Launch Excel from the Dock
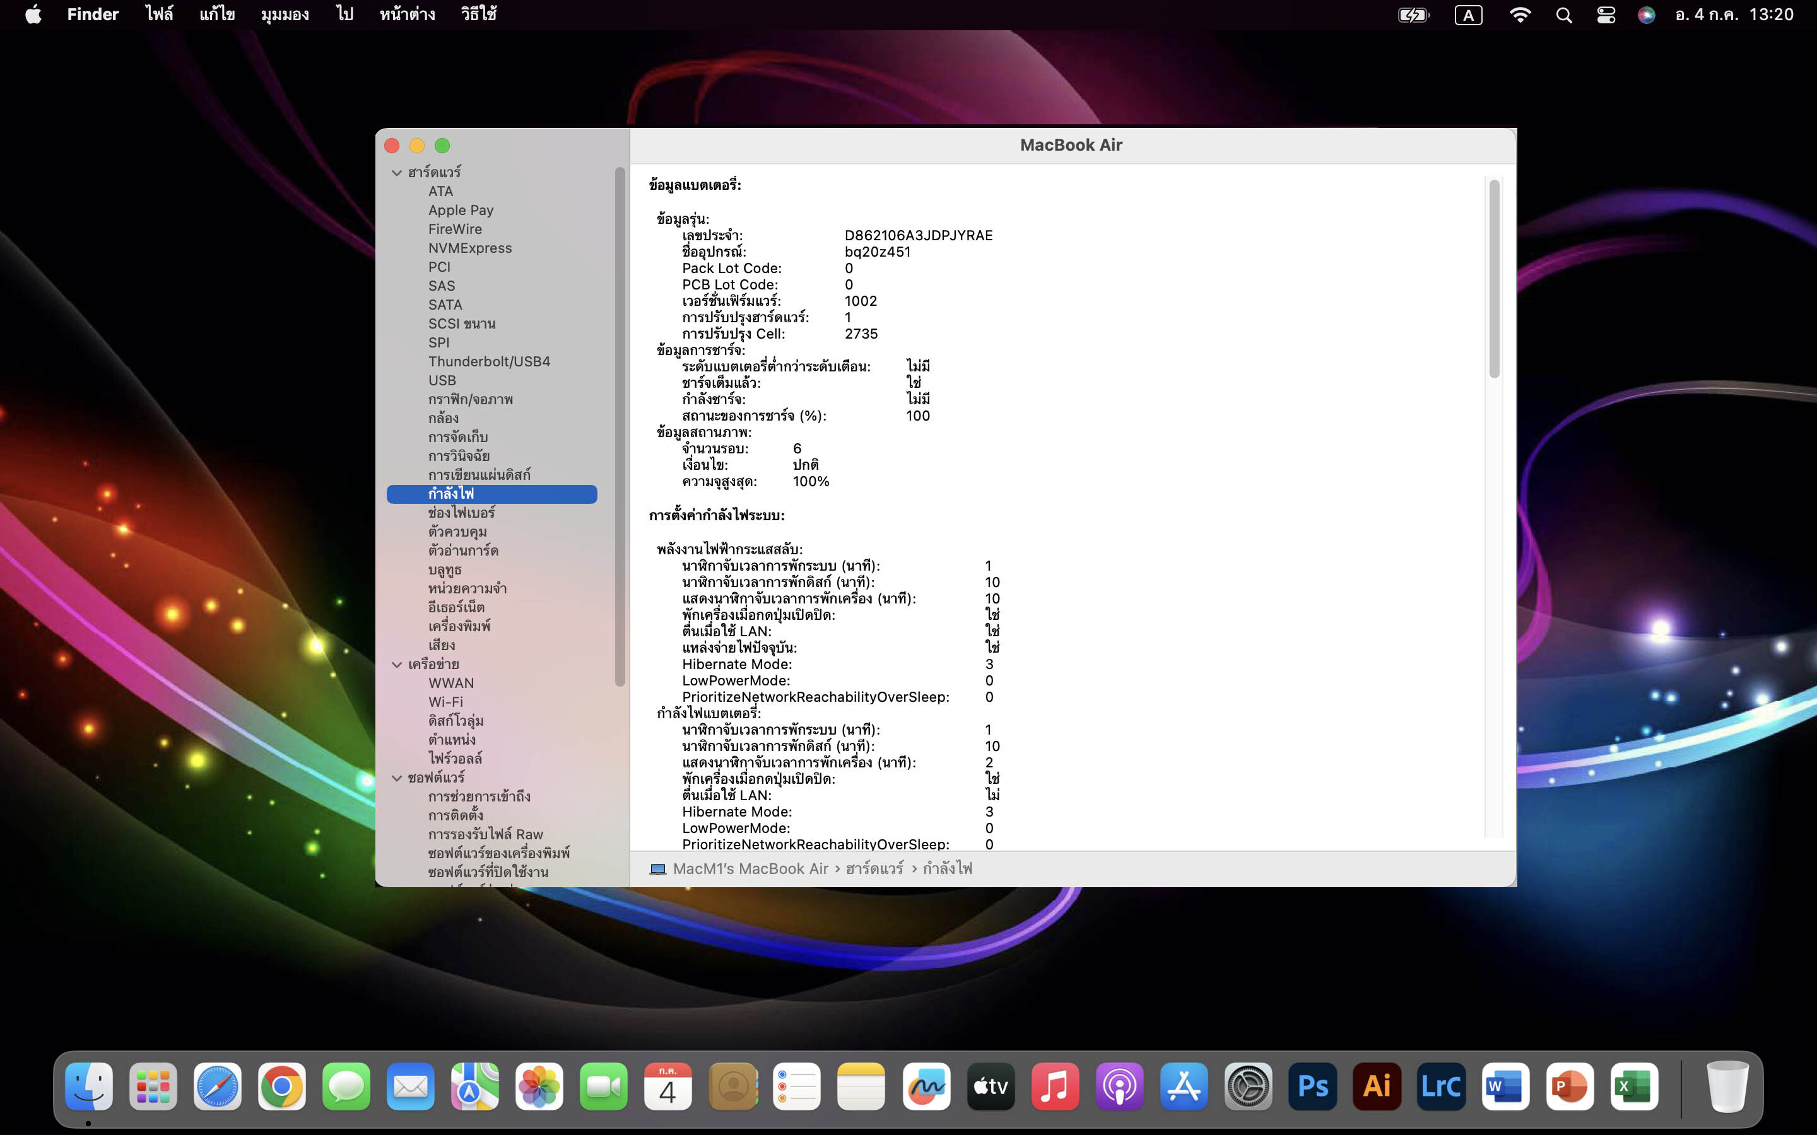Viewport: 1817px width, 1135px height. [1634, 1086]
